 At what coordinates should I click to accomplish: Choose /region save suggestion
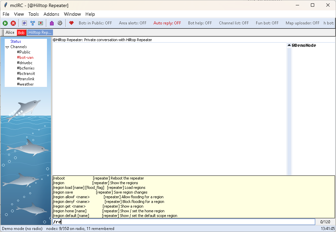tap(193, 192)
